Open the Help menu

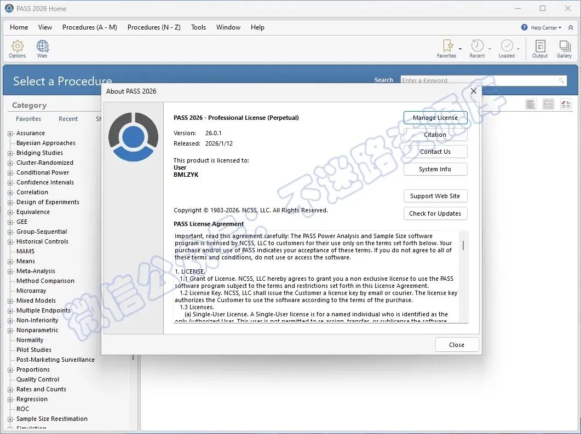257,27
